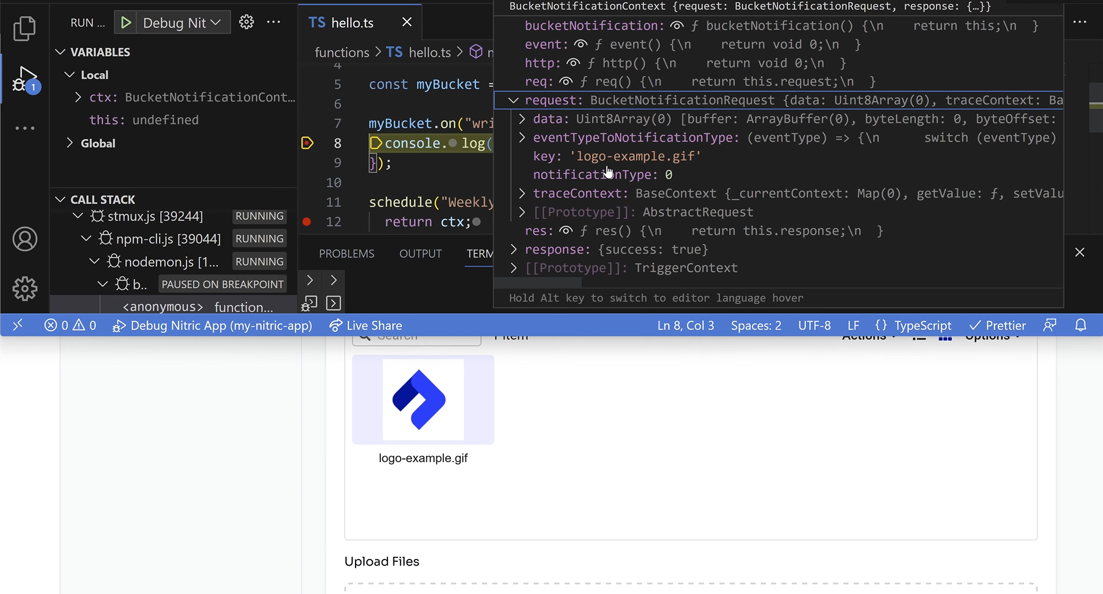This screenshot has width=1103, height=594.
Task: Expand the ctx variable in Variables panel
Action: point(78,97)
